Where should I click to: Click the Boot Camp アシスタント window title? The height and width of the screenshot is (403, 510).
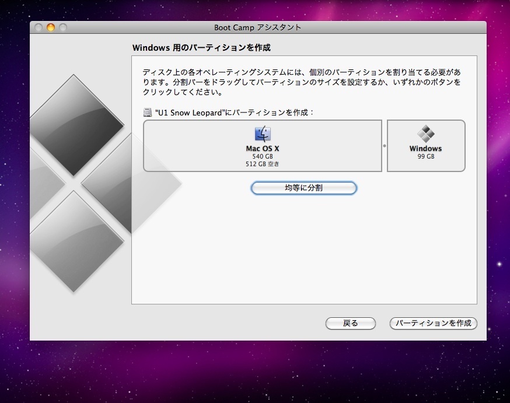(x=257, y=27)
